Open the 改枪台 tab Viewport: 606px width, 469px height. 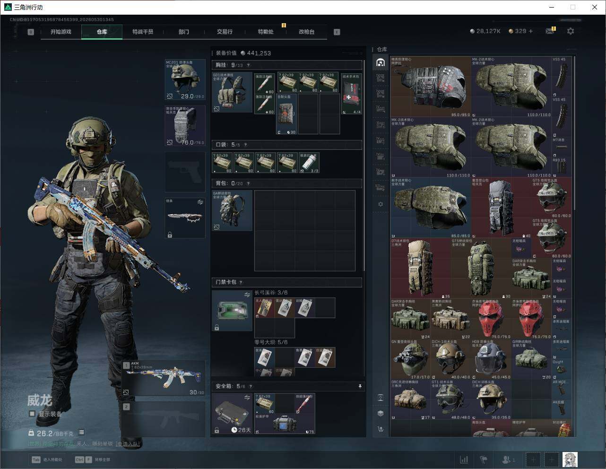306,32
